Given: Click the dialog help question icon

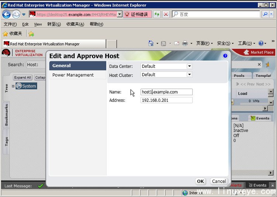Looking at the screenshot, I should coord(225,56).
